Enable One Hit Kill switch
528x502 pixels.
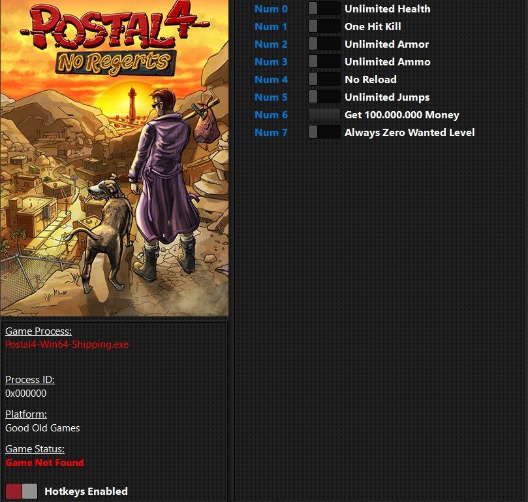(324, 26)
